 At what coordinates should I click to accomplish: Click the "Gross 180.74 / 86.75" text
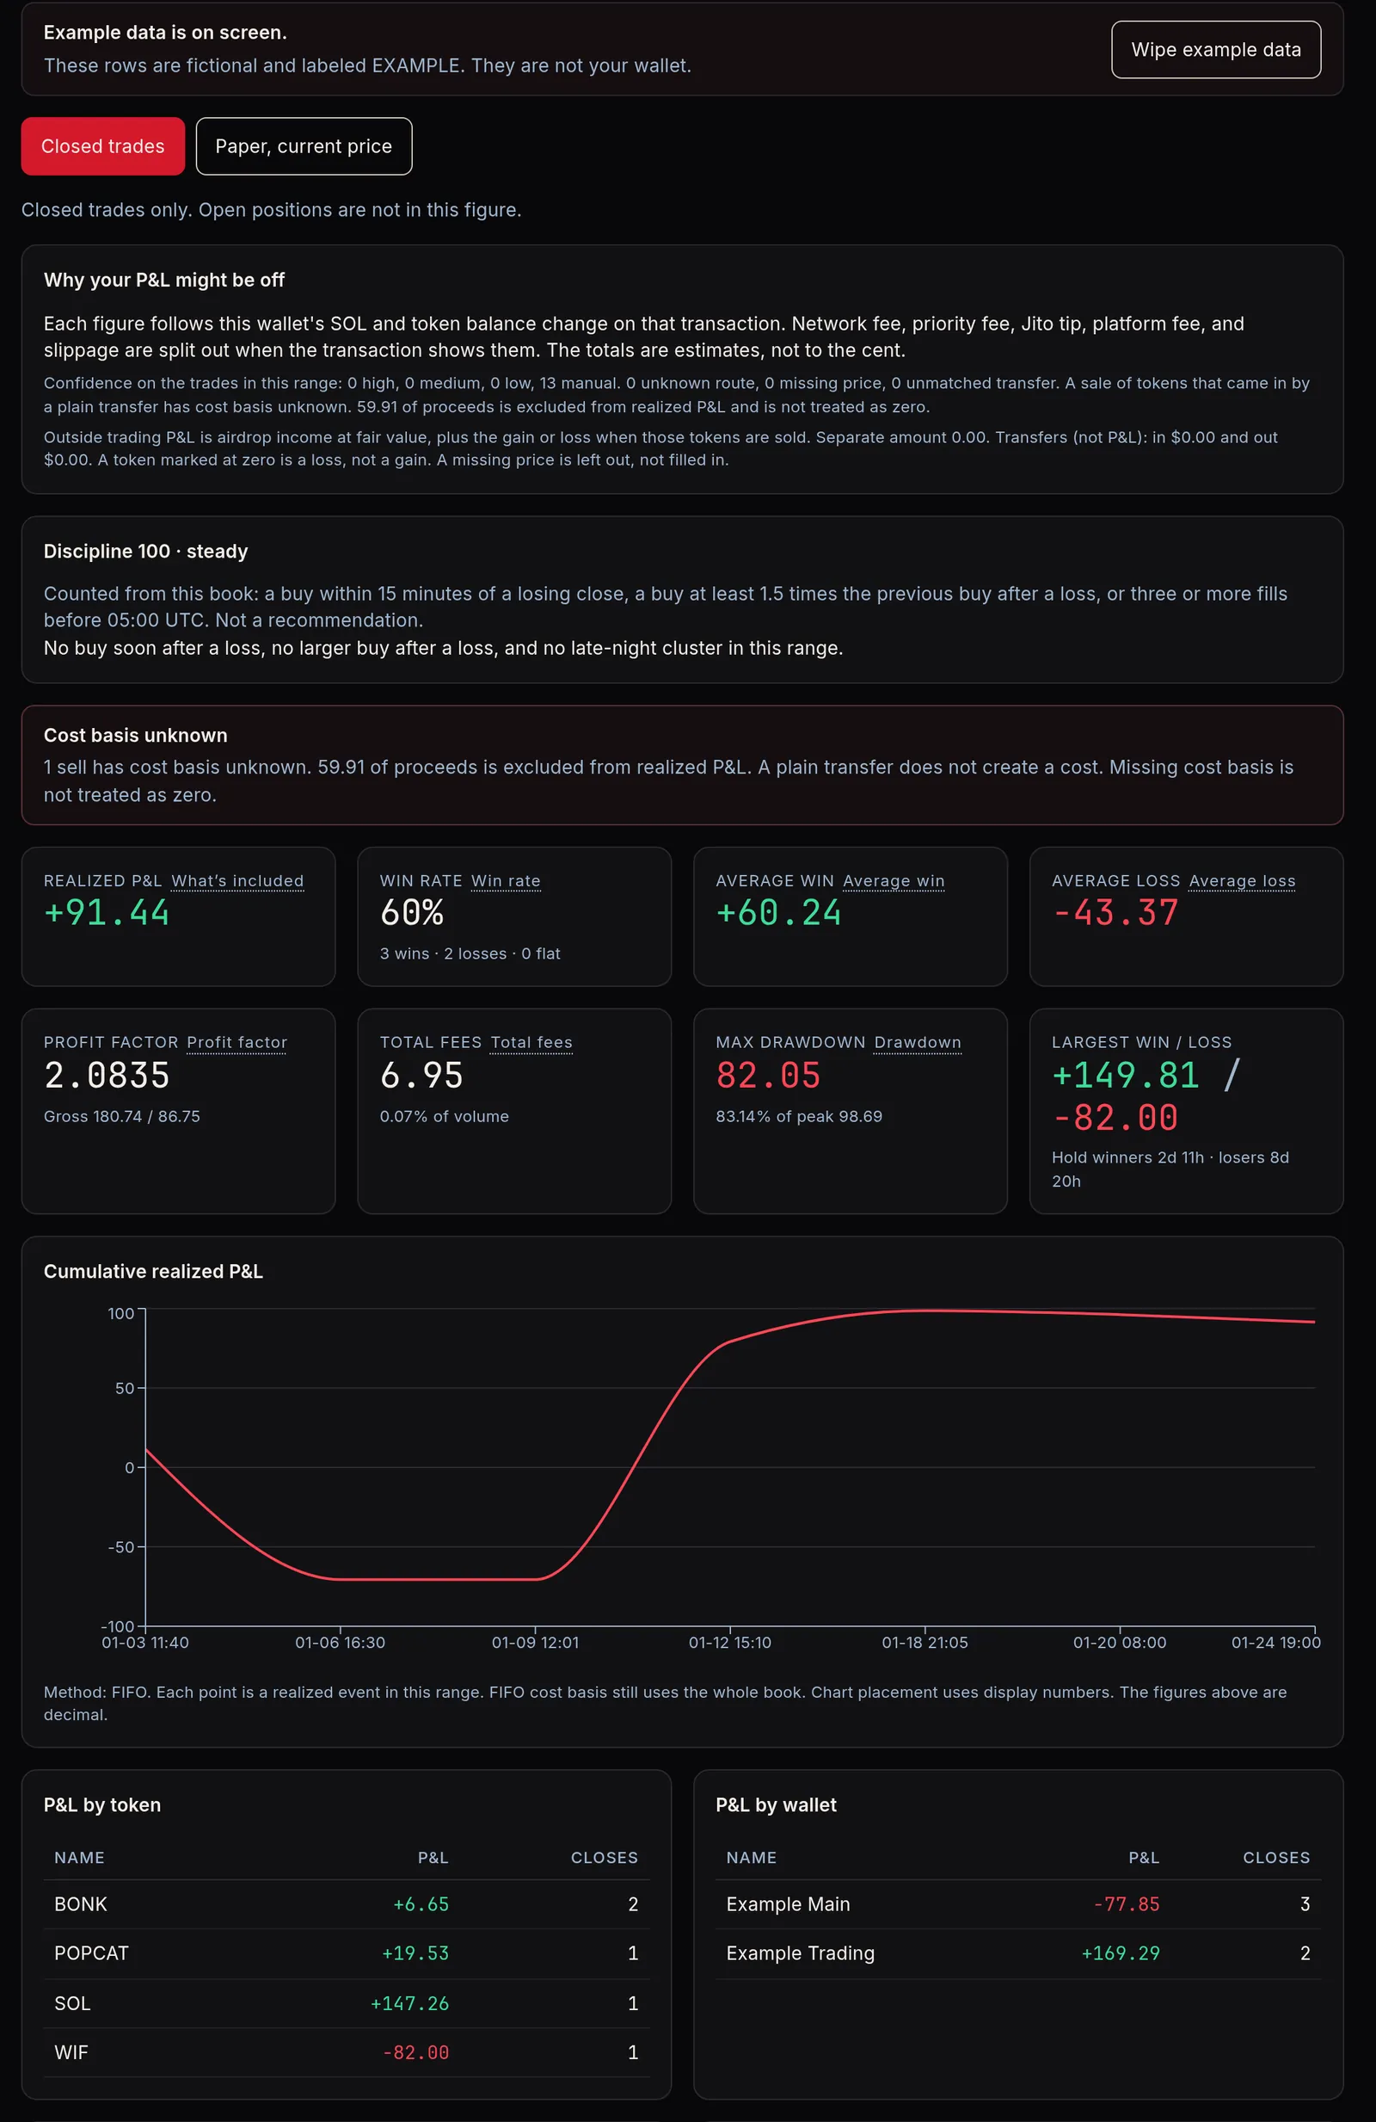point(121,1116)
